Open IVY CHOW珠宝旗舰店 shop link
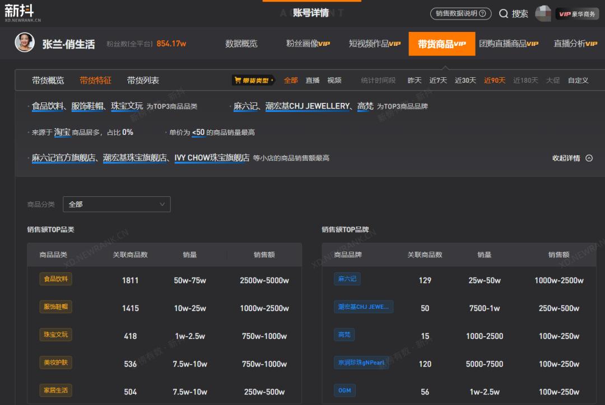The height and width of the screenshot is (405, 605). [x=212, y=158]
